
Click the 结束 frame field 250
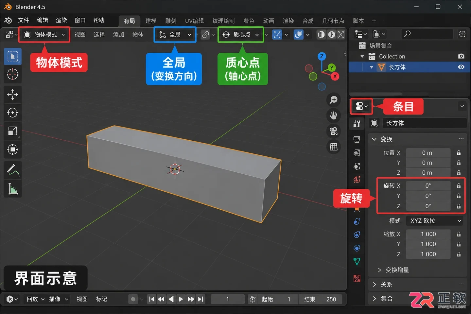point(320,299)
